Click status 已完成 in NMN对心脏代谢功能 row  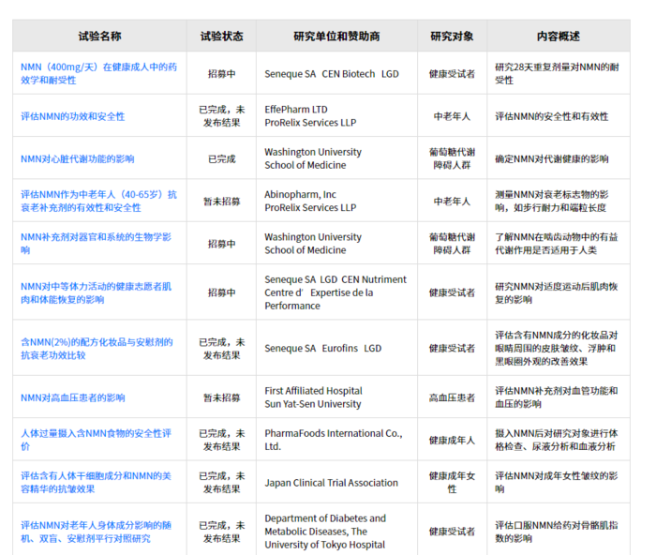click(221, 159)
